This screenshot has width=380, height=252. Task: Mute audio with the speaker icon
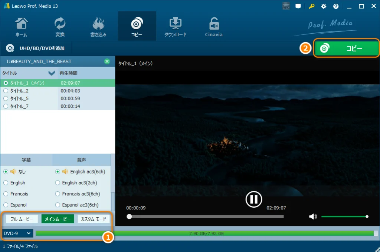313,216
